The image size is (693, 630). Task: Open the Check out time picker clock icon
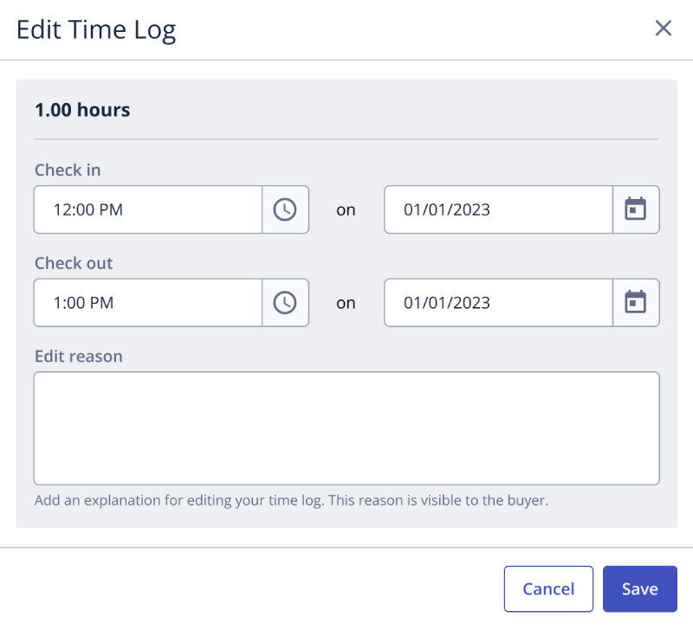(x=285, y=303)
